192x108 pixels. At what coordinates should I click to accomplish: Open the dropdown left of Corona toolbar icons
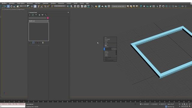pyautogui.click(x=119, y=6)
